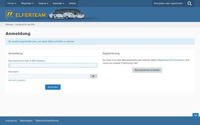Open the Datenschutzerklärung footer link

(47, 121)
